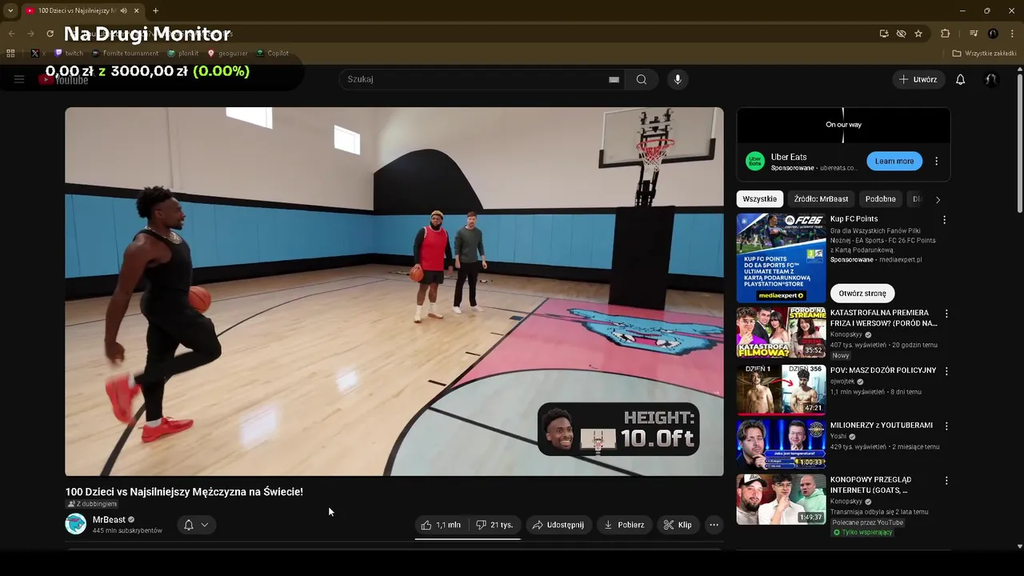Open options for Konopowy Przegląd Internetu video
The height and width of the screenshot is (576, 1024).
pos(946,481)
